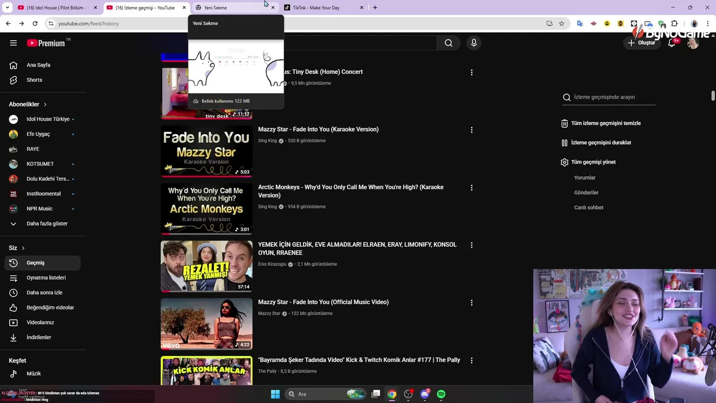
Task: Open options for Arctic Monkeys Karaoke video
Action: pyautogui.click(x=472, y=188)
